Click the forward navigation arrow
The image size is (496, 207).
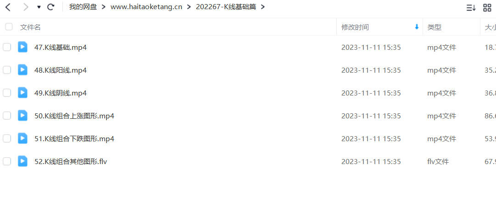[x=26, y=7]
